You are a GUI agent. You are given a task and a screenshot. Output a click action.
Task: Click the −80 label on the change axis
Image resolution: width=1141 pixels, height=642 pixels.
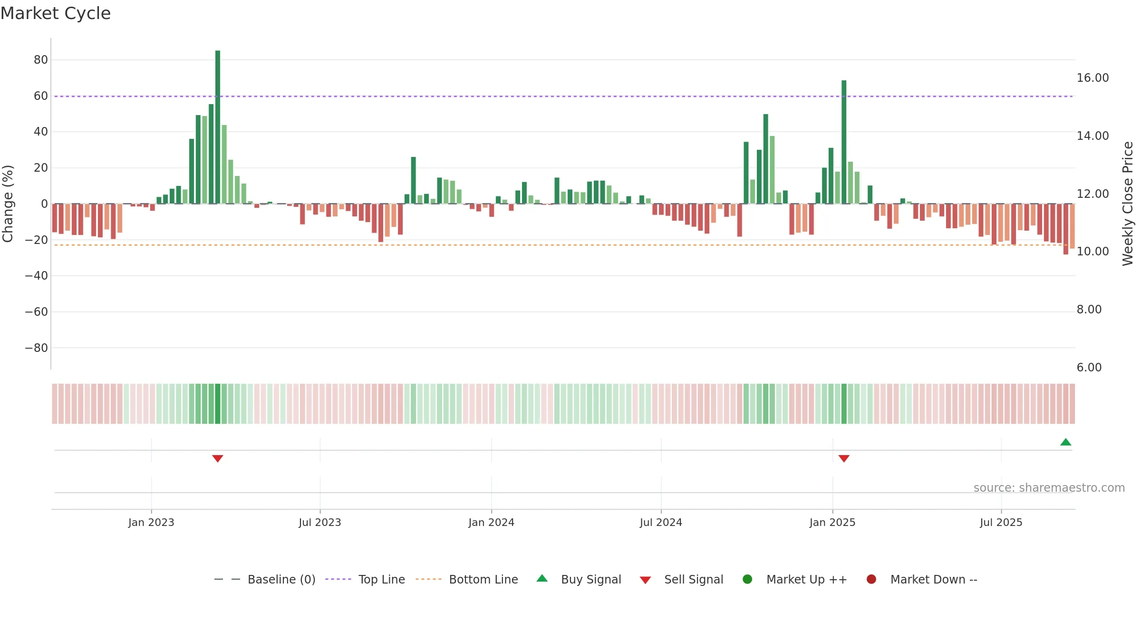click(x=37, y=348)
